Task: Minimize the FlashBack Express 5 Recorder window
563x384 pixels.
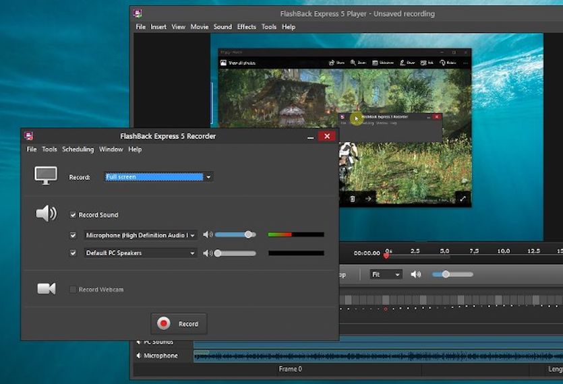Action: 311,137
